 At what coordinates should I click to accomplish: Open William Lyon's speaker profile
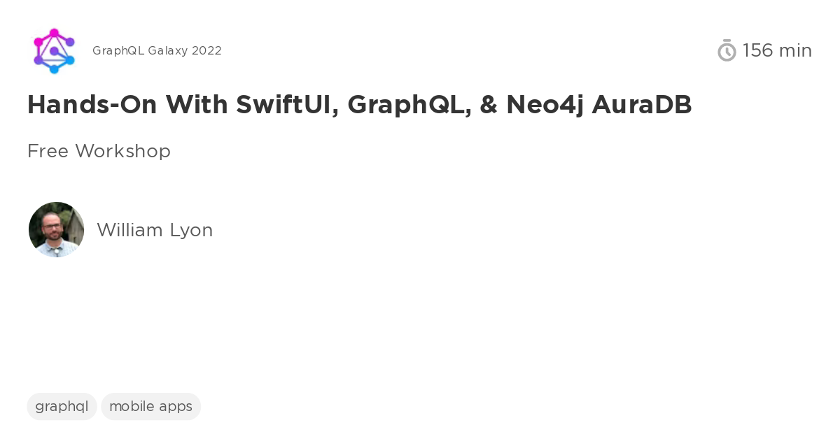[155, 230]
